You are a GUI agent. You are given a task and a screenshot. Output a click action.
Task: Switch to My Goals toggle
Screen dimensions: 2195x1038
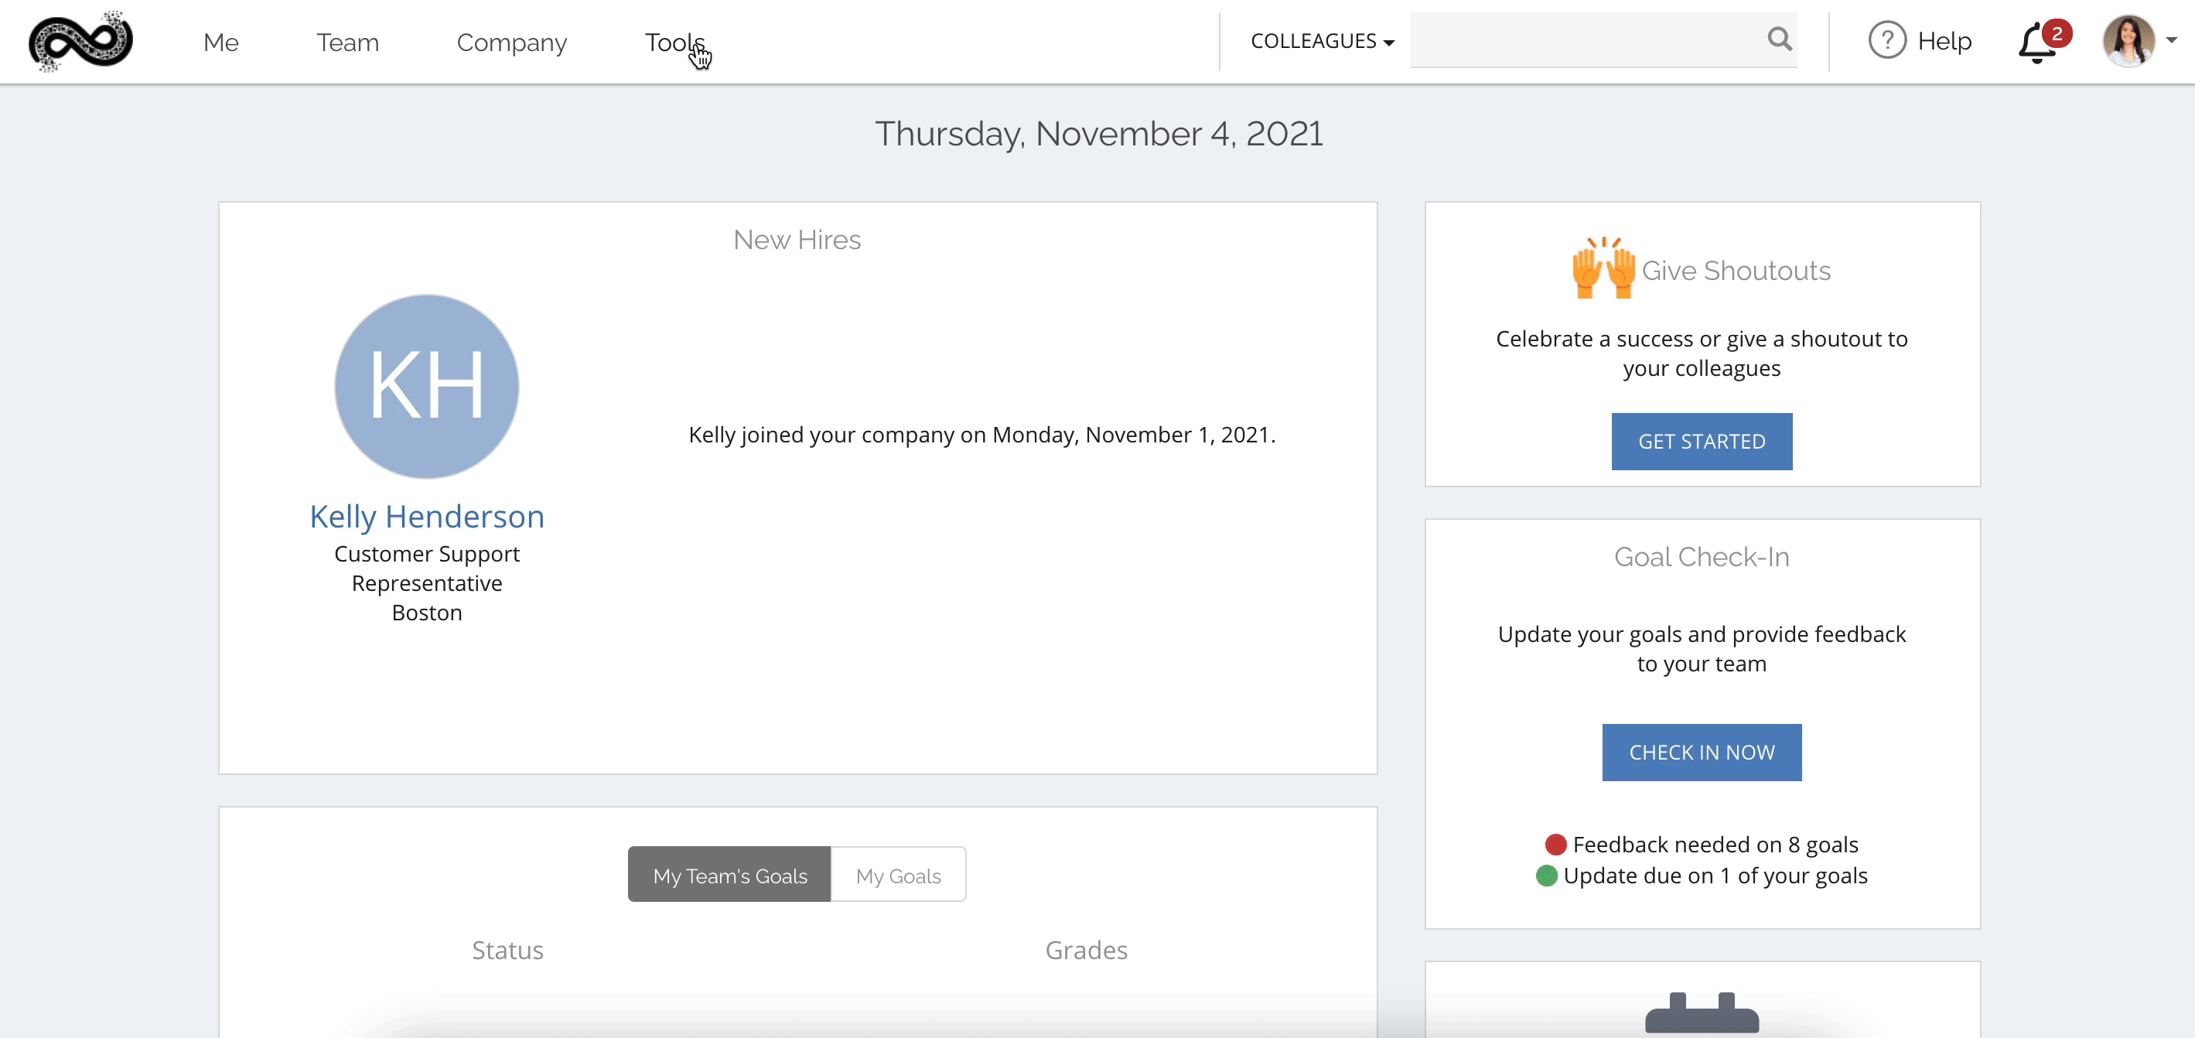point(898,874)
